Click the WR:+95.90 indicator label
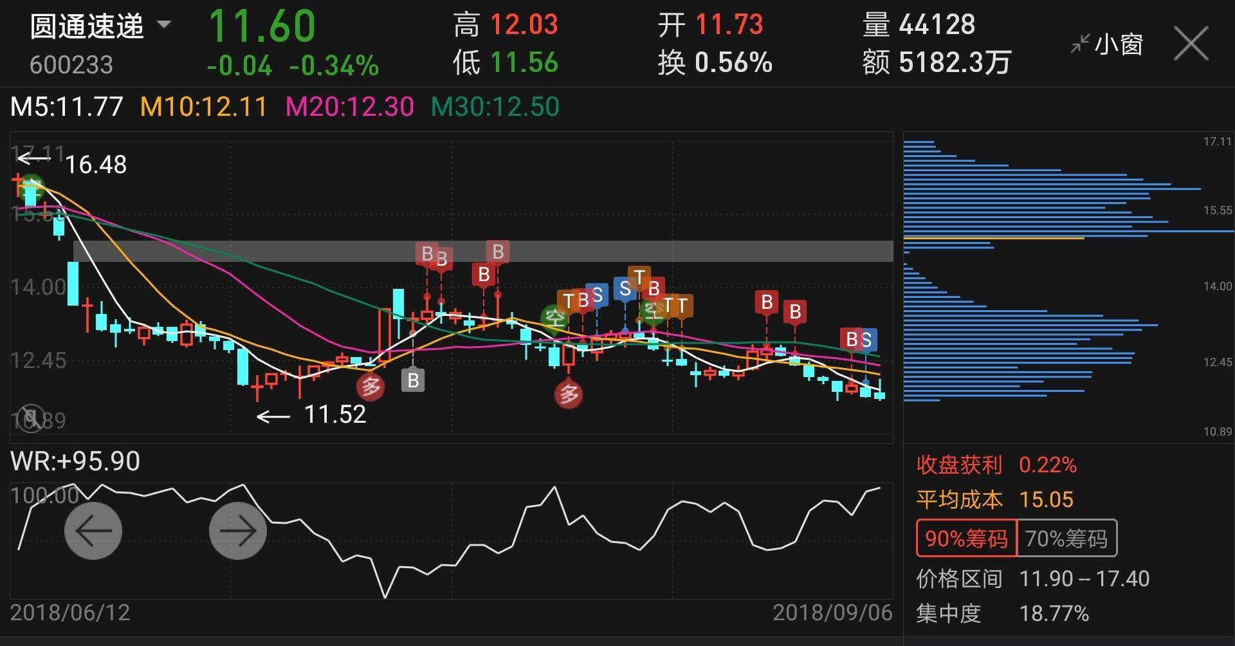Viewport: 1235px width, 646px height. pos(75,461)
